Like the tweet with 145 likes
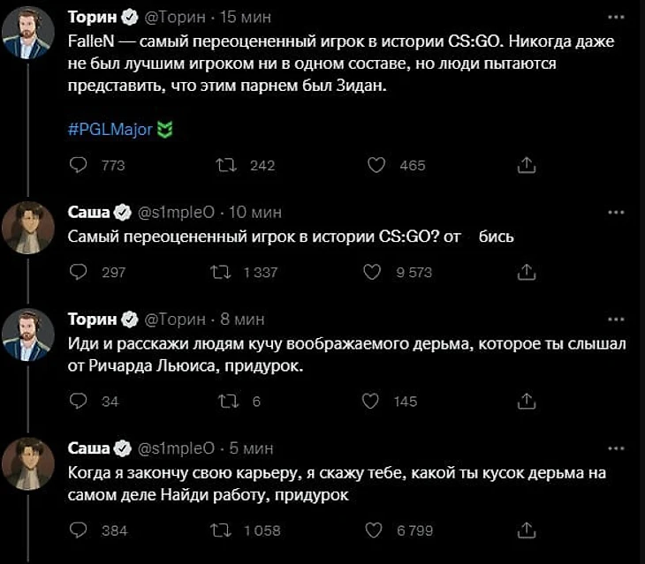The image size is (645, 564). click(377, 401)
